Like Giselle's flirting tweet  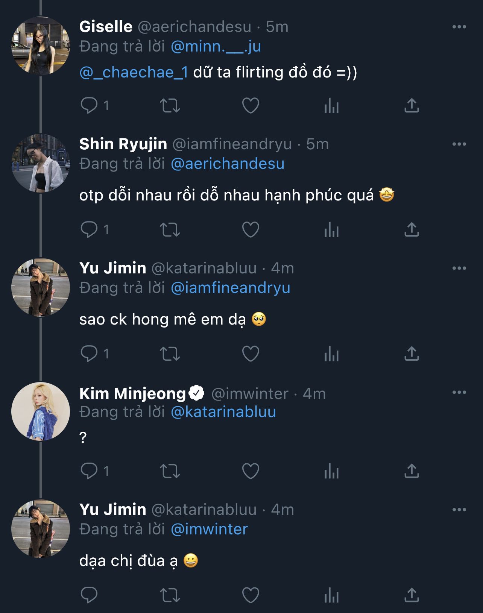(251, 106)
